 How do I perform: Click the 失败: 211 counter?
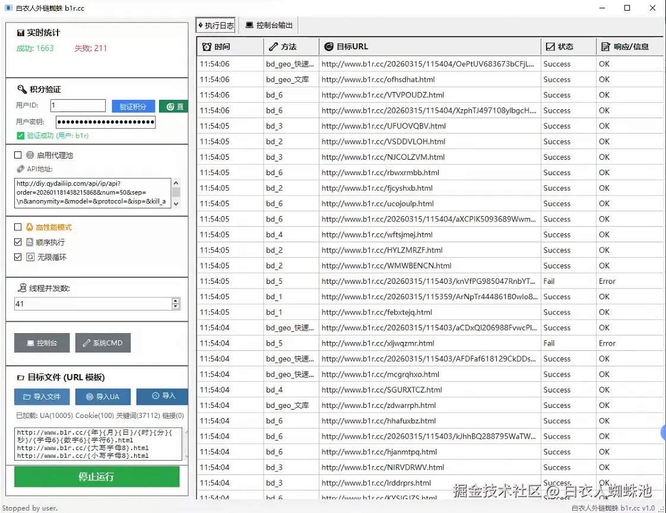[90, 49]
